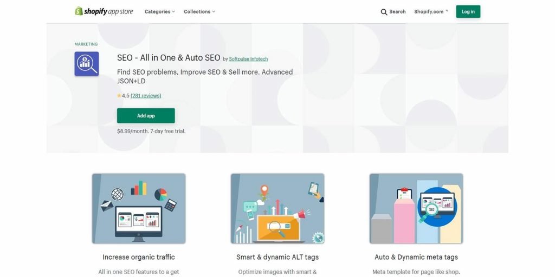Open the MARKETING category label
555x277 pixels.
tap(86, 44)
